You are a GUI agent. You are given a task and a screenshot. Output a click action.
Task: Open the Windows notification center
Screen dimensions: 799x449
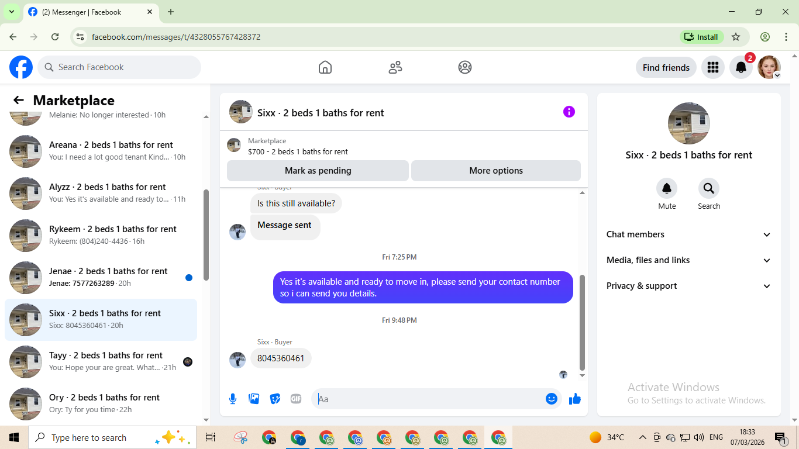780,437
